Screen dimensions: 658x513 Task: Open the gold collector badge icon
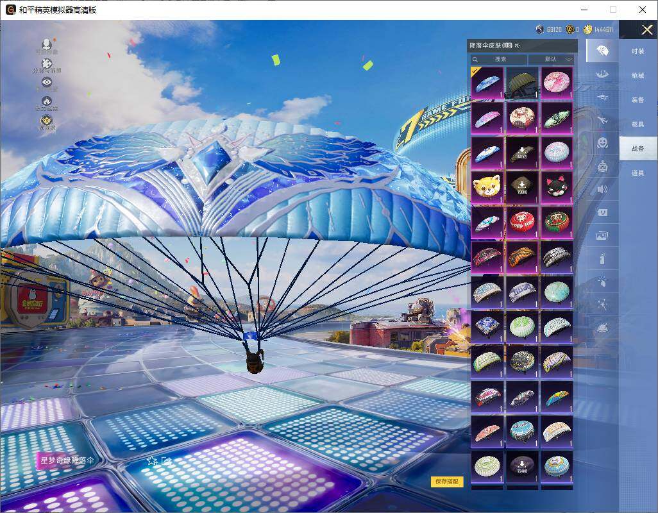click(x=47, y=121)
